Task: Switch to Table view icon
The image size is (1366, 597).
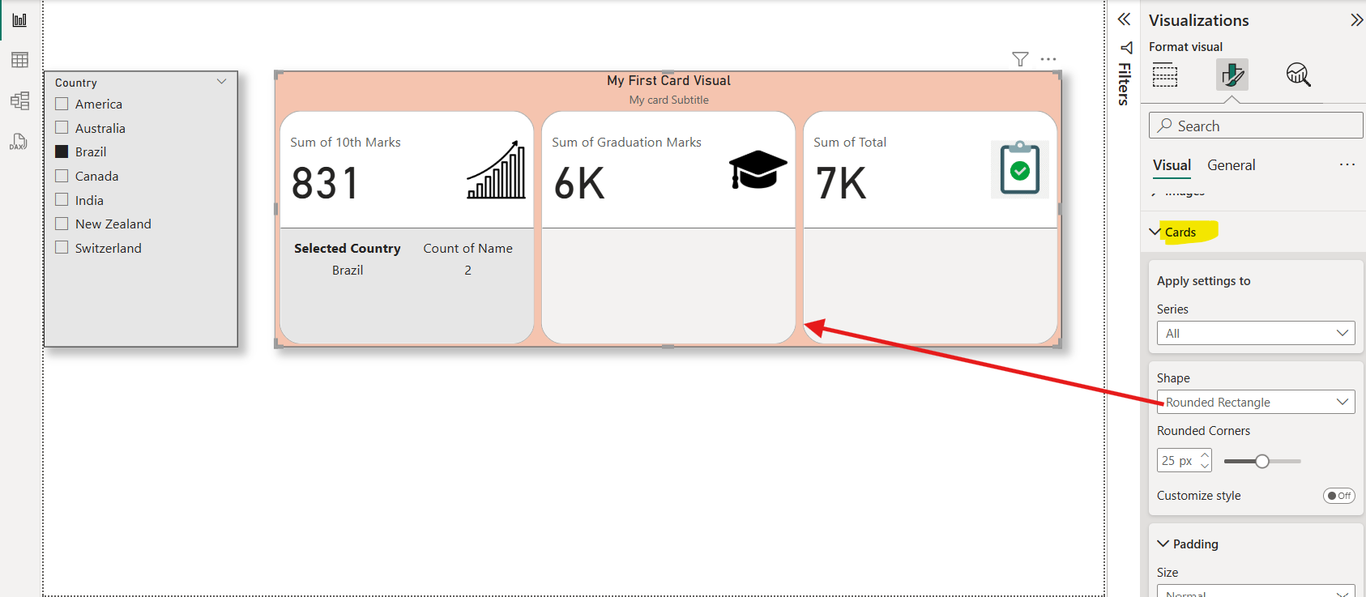Action: [x=19, y=60]
